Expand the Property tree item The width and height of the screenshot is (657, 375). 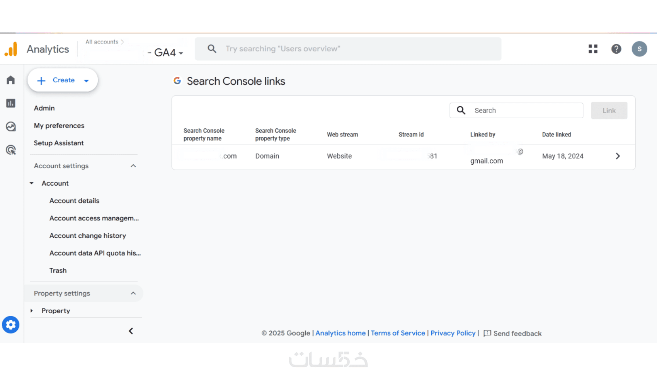click(32, 311)
